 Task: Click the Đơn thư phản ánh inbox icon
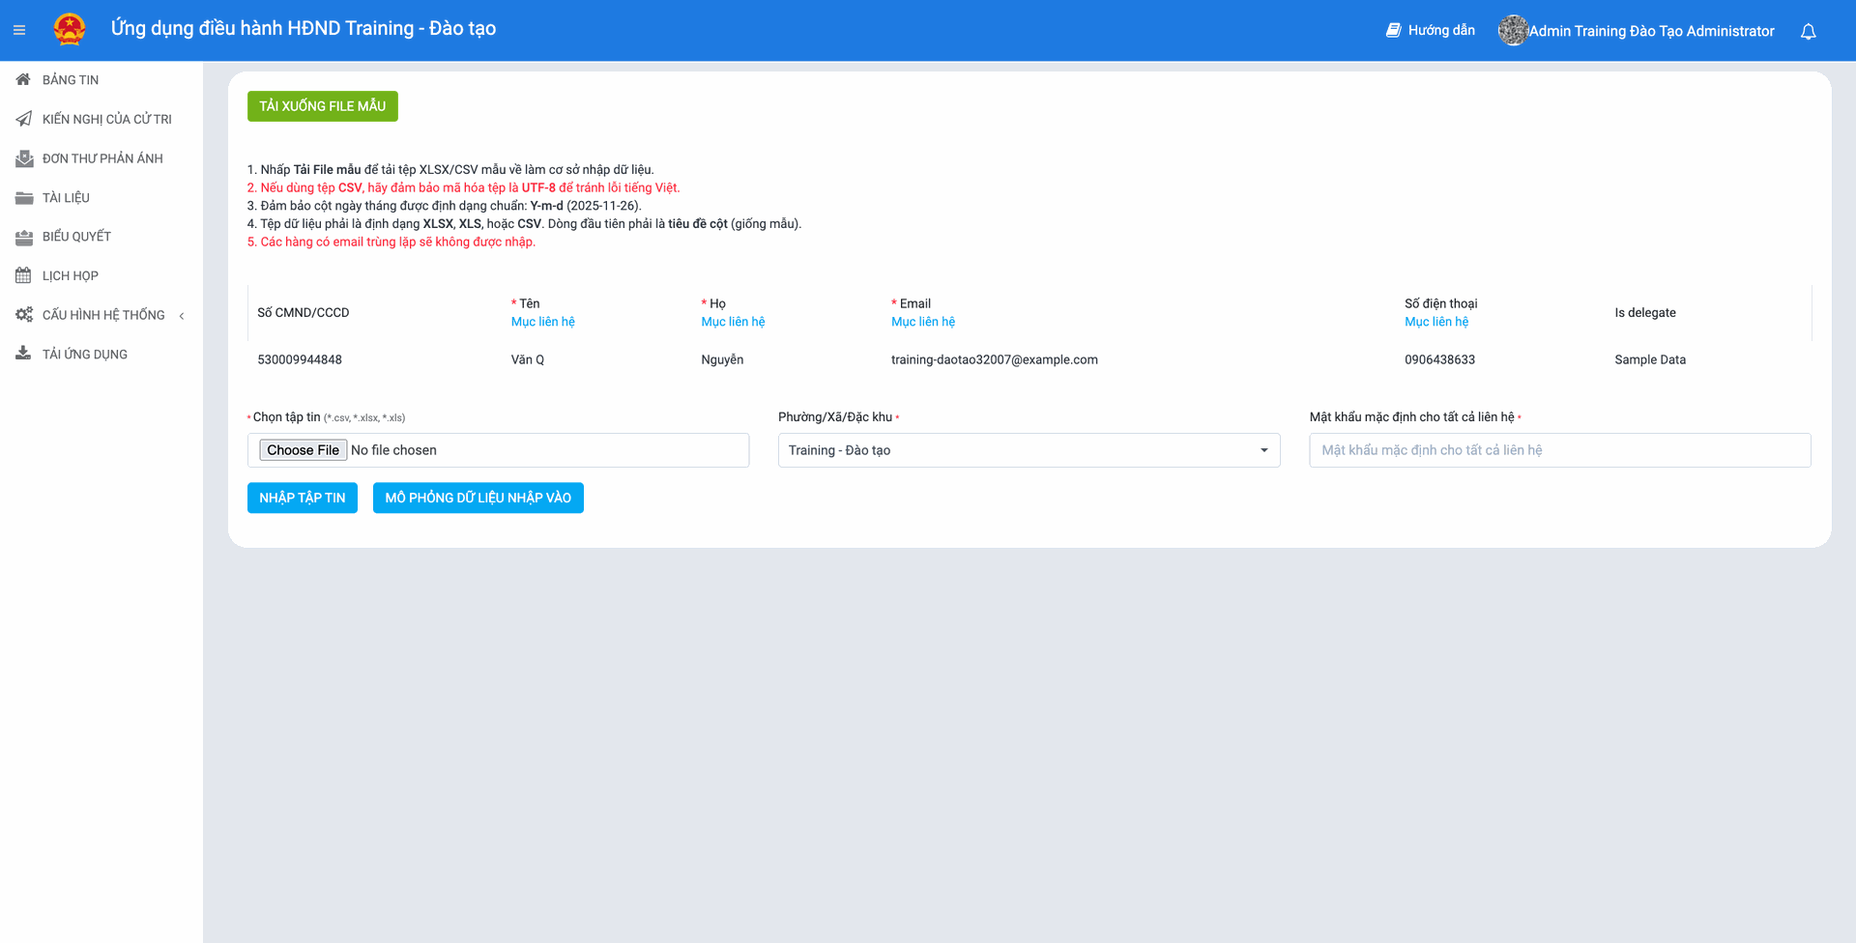(23, 158)
